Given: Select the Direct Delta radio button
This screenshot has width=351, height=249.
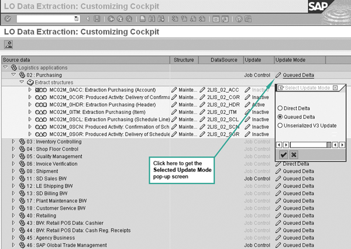Looking at the screenshot, I should pyautogui.click(x=280, y=108).
